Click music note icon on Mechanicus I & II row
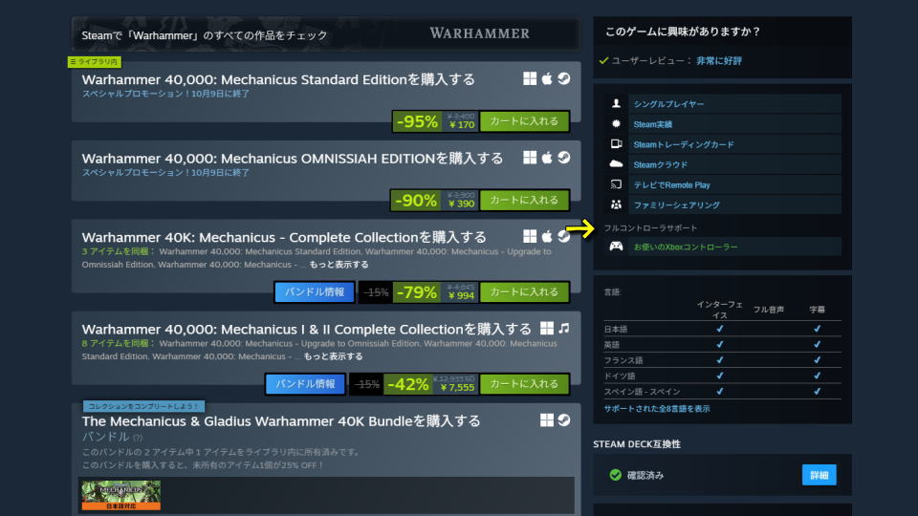 click(564, 328)
